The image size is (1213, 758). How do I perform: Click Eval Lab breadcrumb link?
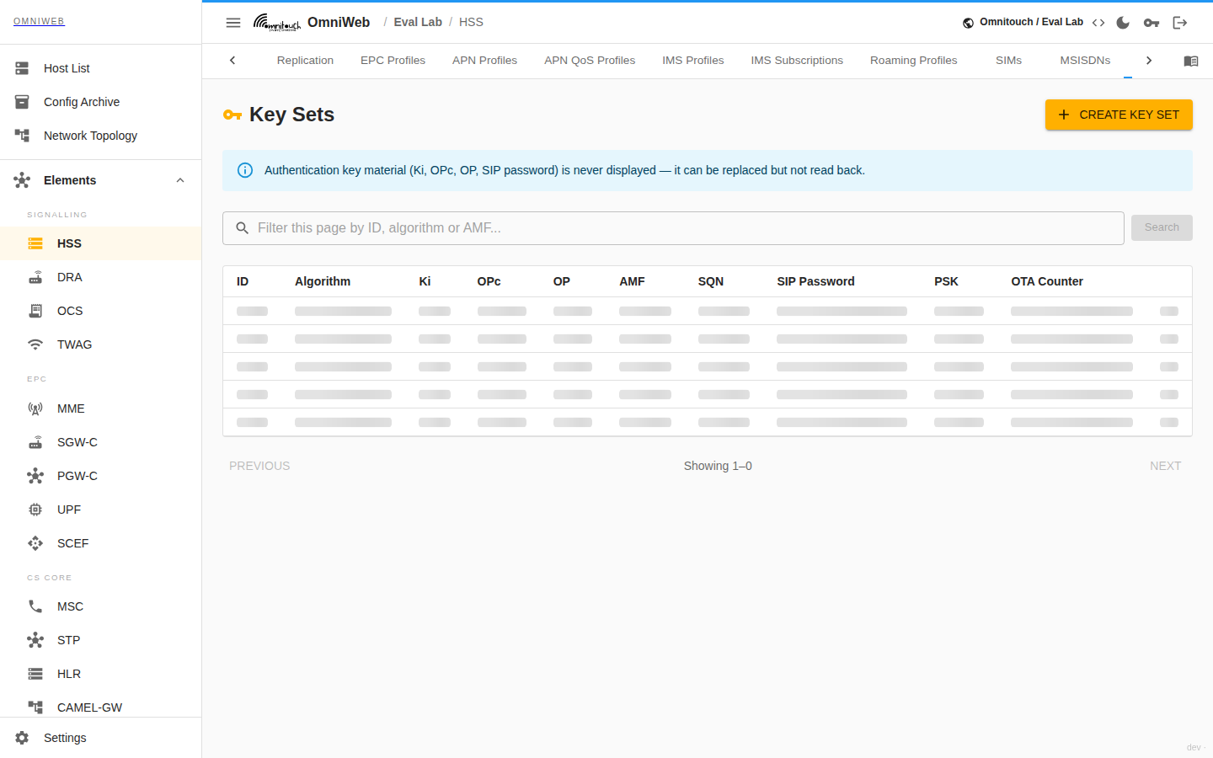coord(418,22)
